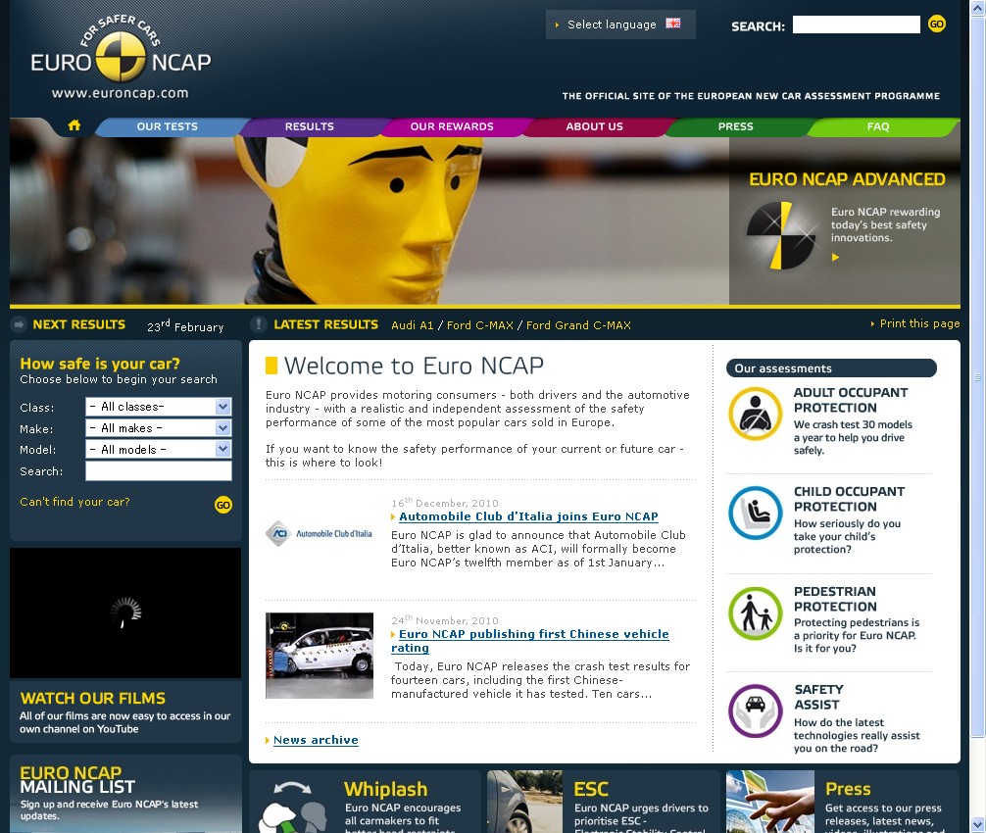Click the Pedestrian Protection heading
The image size is (986, 833).
coord(834,599)
